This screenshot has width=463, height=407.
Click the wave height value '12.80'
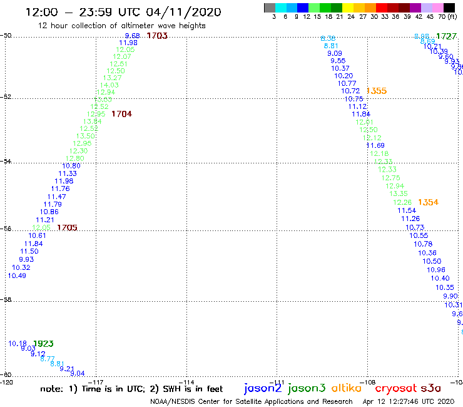(x=75, y=158)
